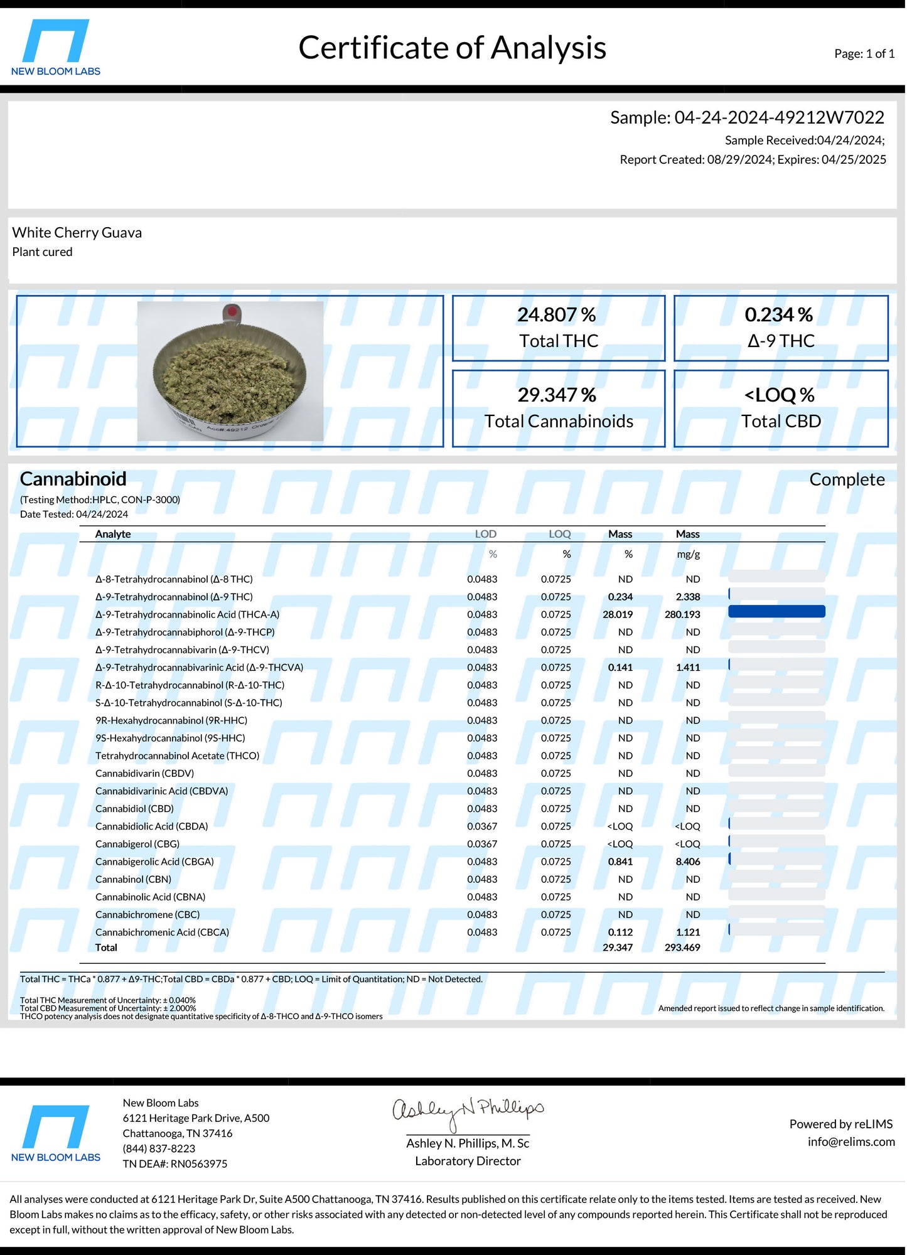Click the Date Tested: 04/24/2024 line
Viewport: 907px width, 1255px height.
(x=74, y=514)
